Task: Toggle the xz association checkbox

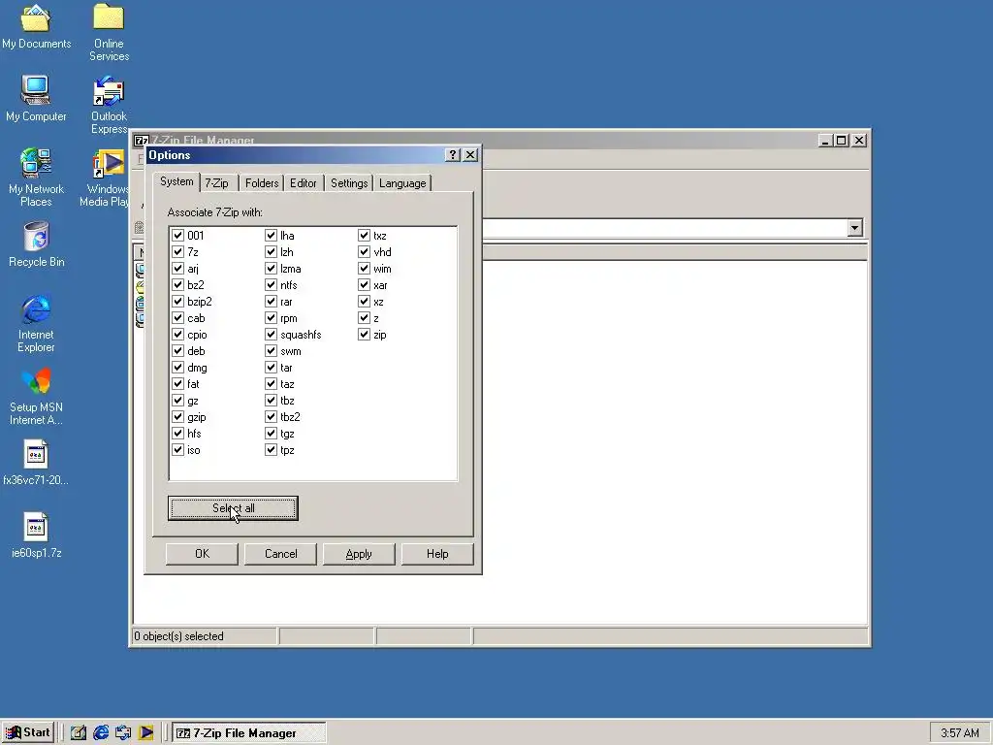Action: (x=365, y=301)
